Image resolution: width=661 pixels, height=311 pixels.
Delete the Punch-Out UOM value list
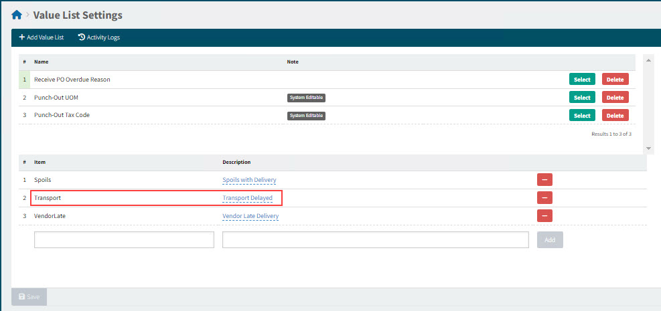coord(615,98)
